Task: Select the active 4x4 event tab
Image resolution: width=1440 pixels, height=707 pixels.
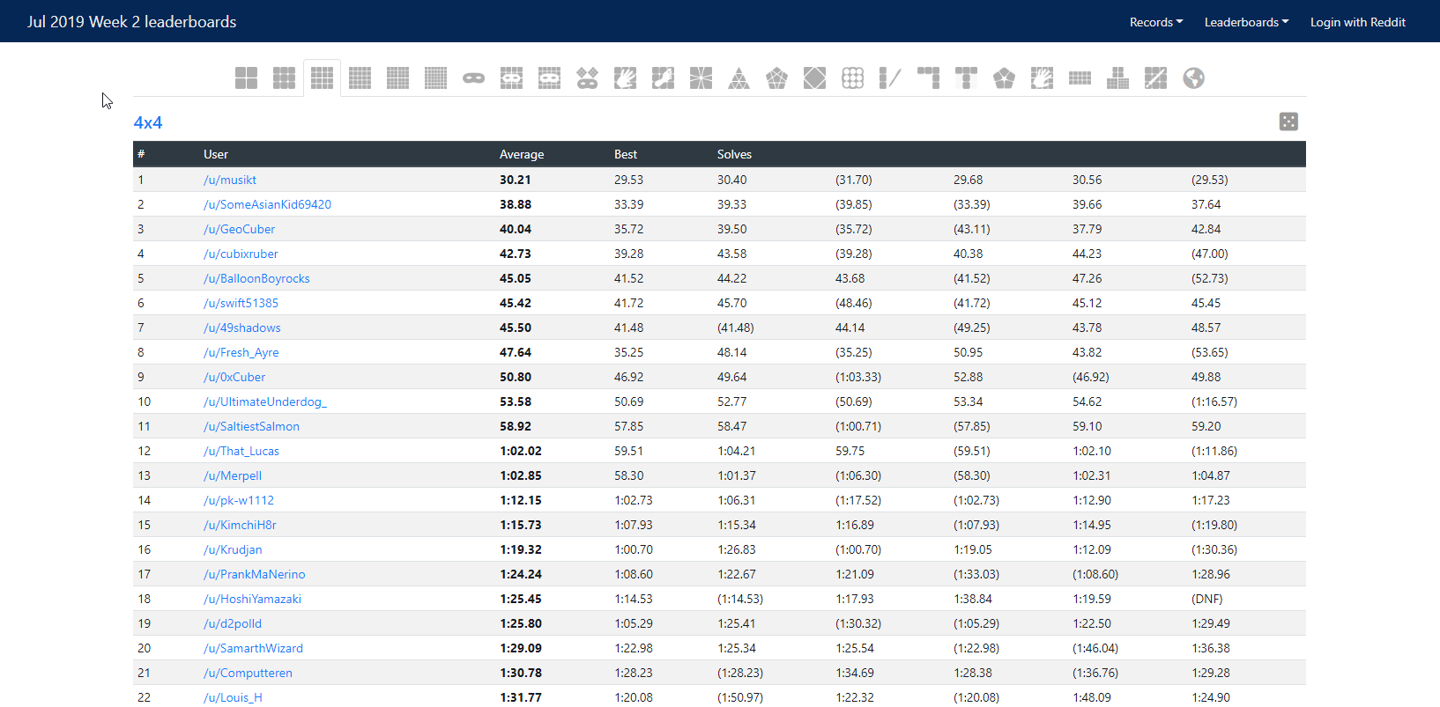Action: coord(323,78)
